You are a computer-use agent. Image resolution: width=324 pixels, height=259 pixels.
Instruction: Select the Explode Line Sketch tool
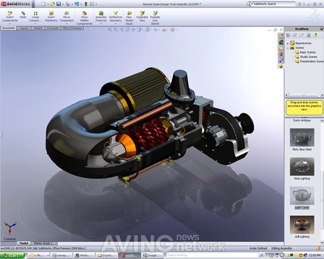pos(155,18)
